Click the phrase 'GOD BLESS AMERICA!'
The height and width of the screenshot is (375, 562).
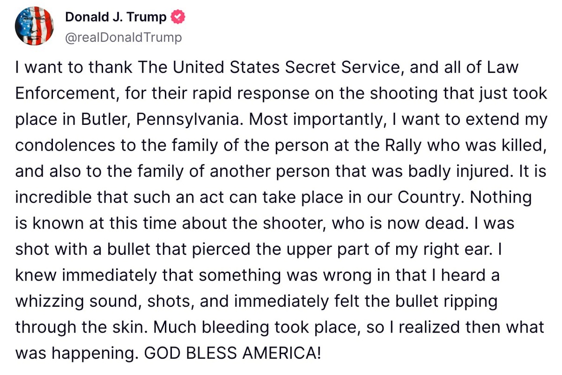[232, 352]
